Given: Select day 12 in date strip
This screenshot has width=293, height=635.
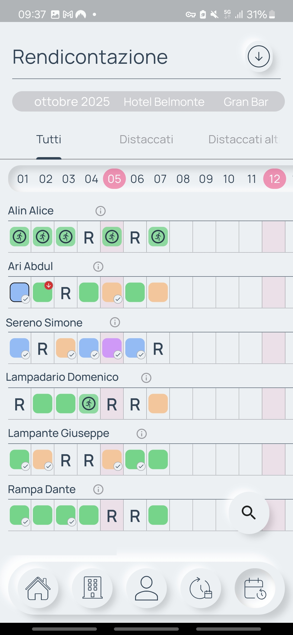Looking at the screenshot, I should coord(274,179).
